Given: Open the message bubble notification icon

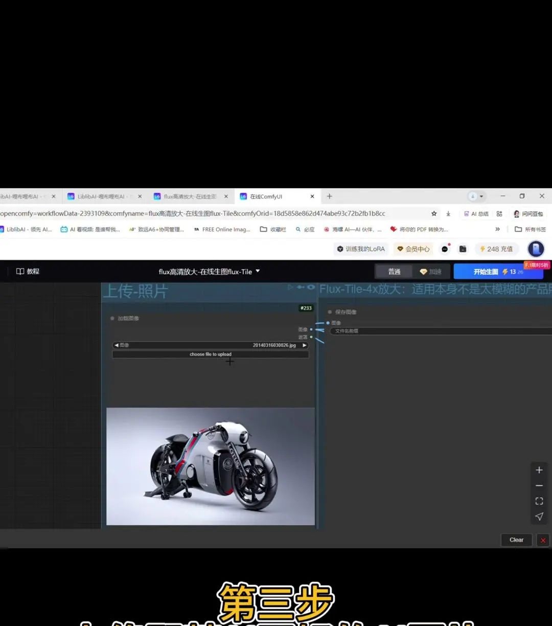Looking at the screenshot, I should [445, 249].
